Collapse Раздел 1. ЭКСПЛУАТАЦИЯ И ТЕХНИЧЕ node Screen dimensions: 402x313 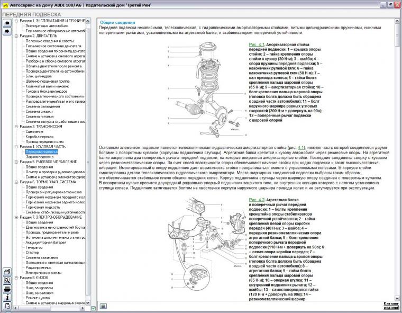pyautogui.click(x=16, y=21)
